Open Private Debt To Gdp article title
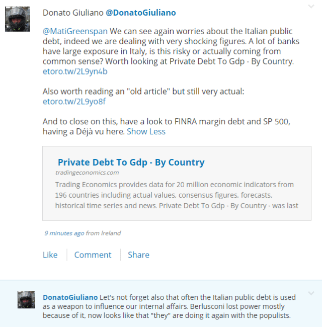This screenshot has height=327, width=322. [x=131, y=162]
